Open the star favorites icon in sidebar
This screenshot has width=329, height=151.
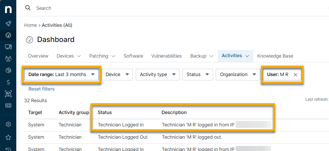click(8, 137)
